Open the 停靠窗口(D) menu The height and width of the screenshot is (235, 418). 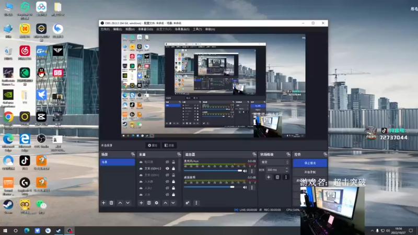coord(146,29)
